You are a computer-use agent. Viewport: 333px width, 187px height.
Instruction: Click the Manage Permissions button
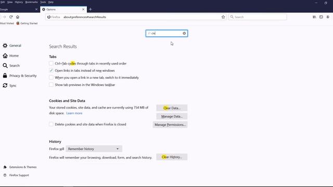point(170,125)
